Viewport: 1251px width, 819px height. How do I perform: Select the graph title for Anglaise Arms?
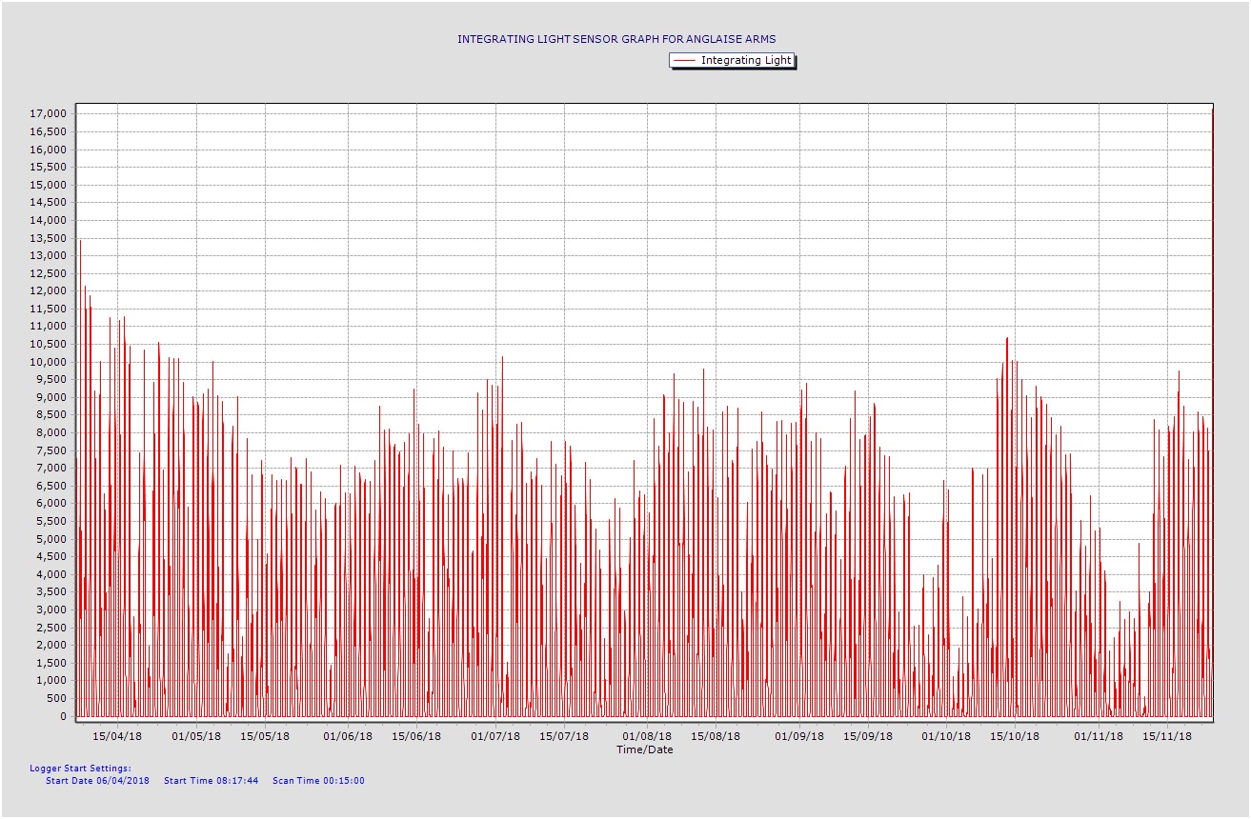click(x=616, y=39)
